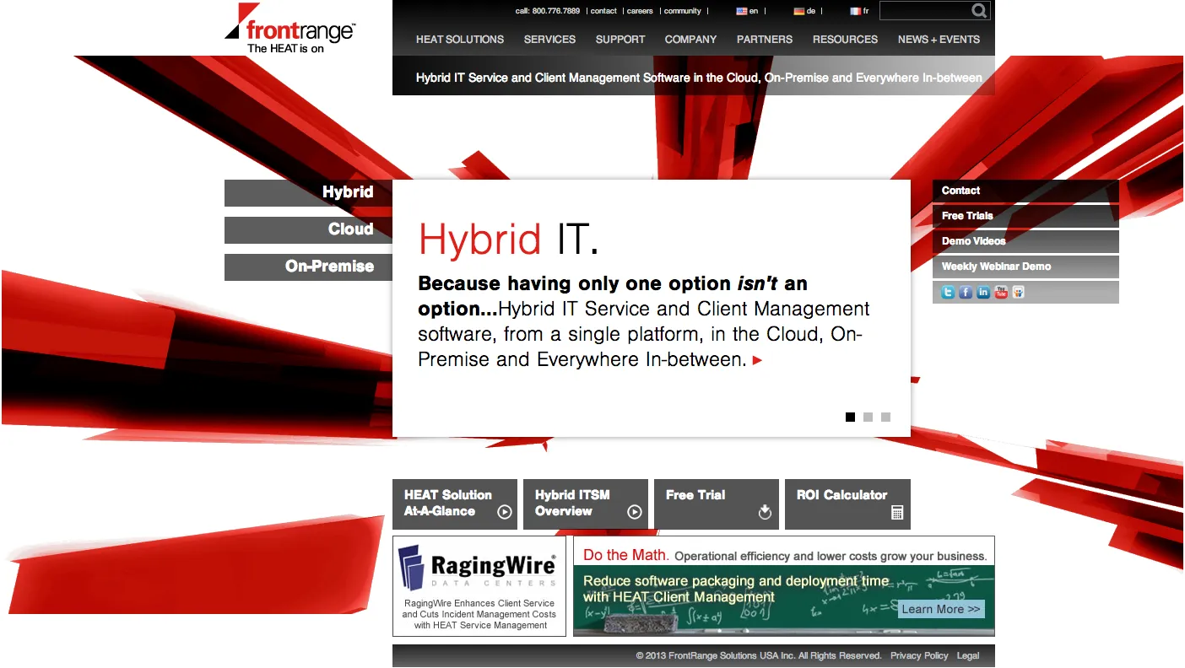Open the YouTube social icon
Screen dimensions: 1185x668
[x=1001, y=293]
